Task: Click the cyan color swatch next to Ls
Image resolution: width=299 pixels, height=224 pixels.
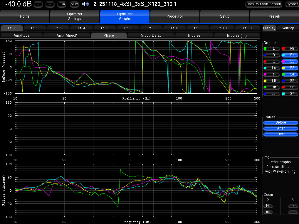Action: pyautogui.click(x=266, y=68)
